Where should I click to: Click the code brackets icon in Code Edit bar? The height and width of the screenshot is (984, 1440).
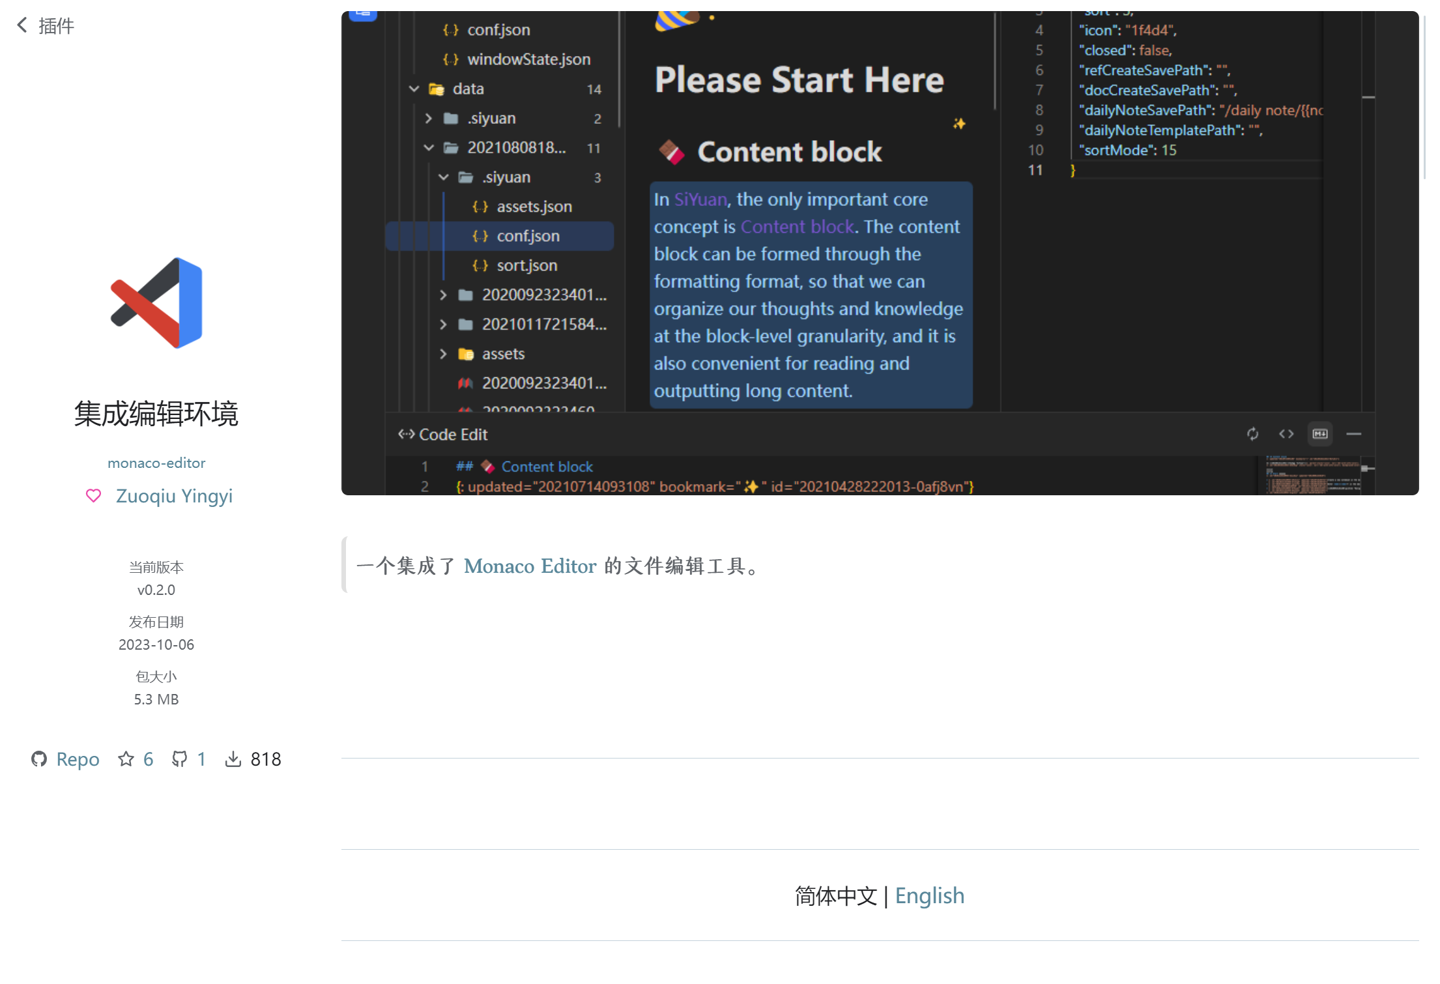pyautogui.click(x=1286, y=434)
